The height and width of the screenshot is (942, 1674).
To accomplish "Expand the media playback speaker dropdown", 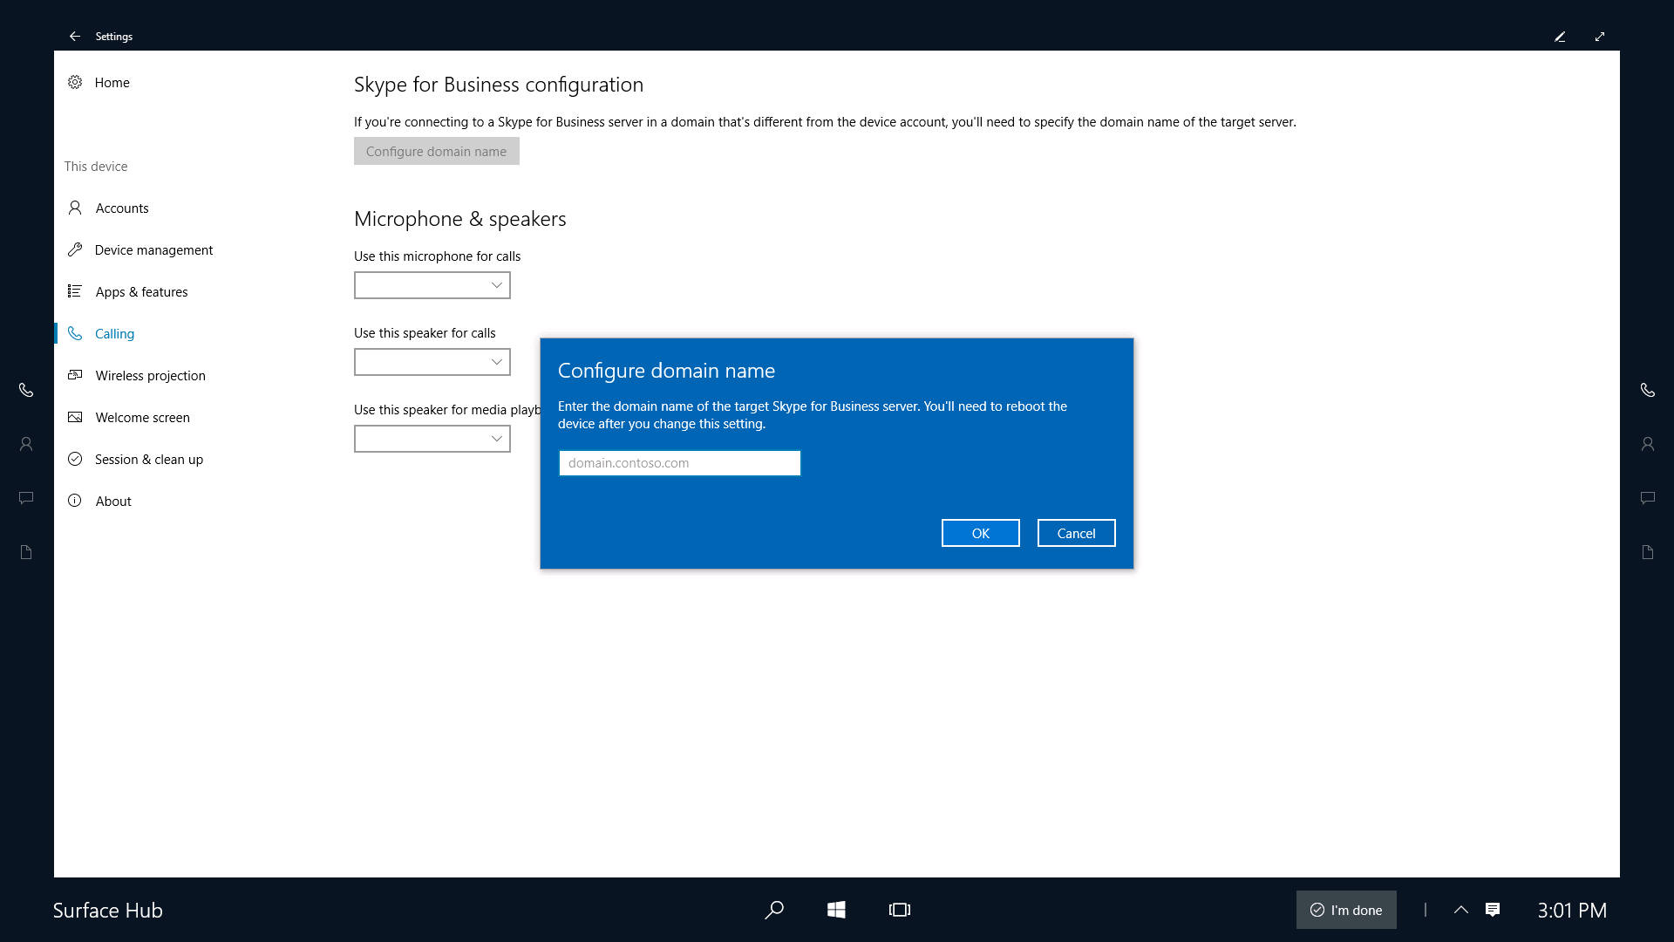I will [497, 438].
